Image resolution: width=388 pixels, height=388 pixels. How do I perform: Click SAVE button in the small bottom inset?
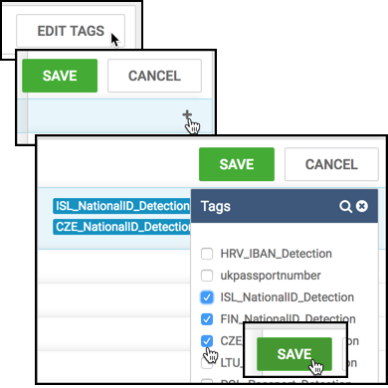click(294, 354)
